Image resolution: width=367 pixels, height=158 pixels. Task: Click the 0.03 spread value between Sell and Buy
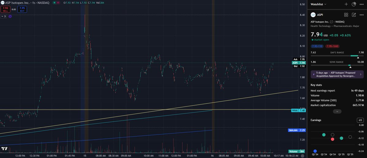pyautogui.click(x=14, y=9)
